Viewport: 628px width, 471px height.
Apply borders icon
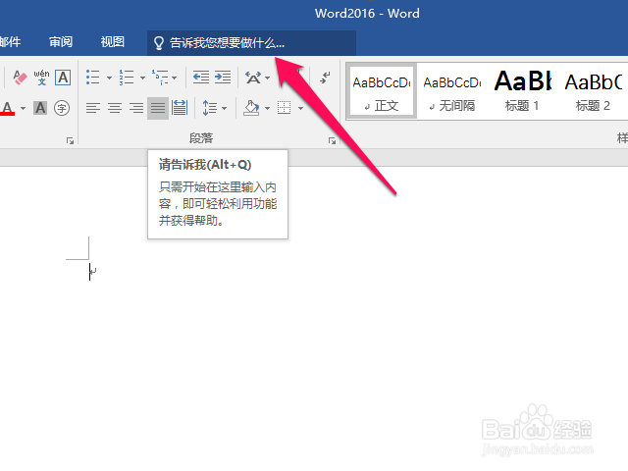click(284, 108)
